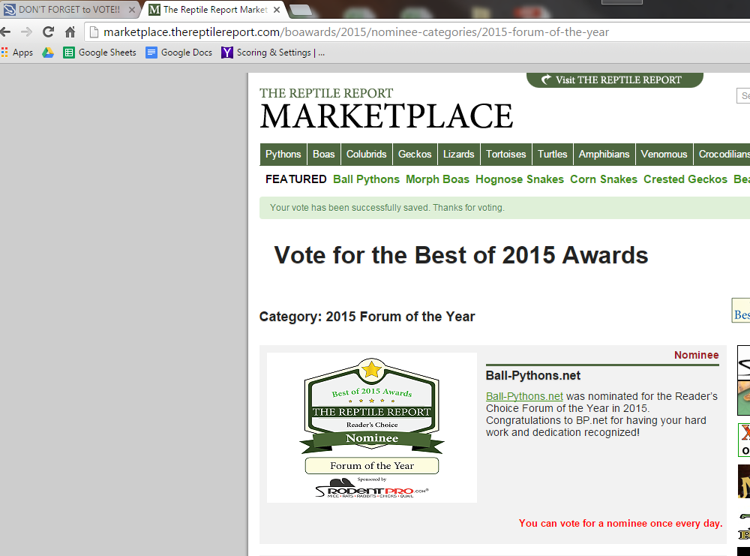The height and width of the screenshot is (556, 750).
Task: Click the Forum of the Year nominee badge
Action: (372, 428)
